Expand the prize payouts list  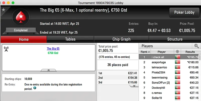[x=134, y=86]
